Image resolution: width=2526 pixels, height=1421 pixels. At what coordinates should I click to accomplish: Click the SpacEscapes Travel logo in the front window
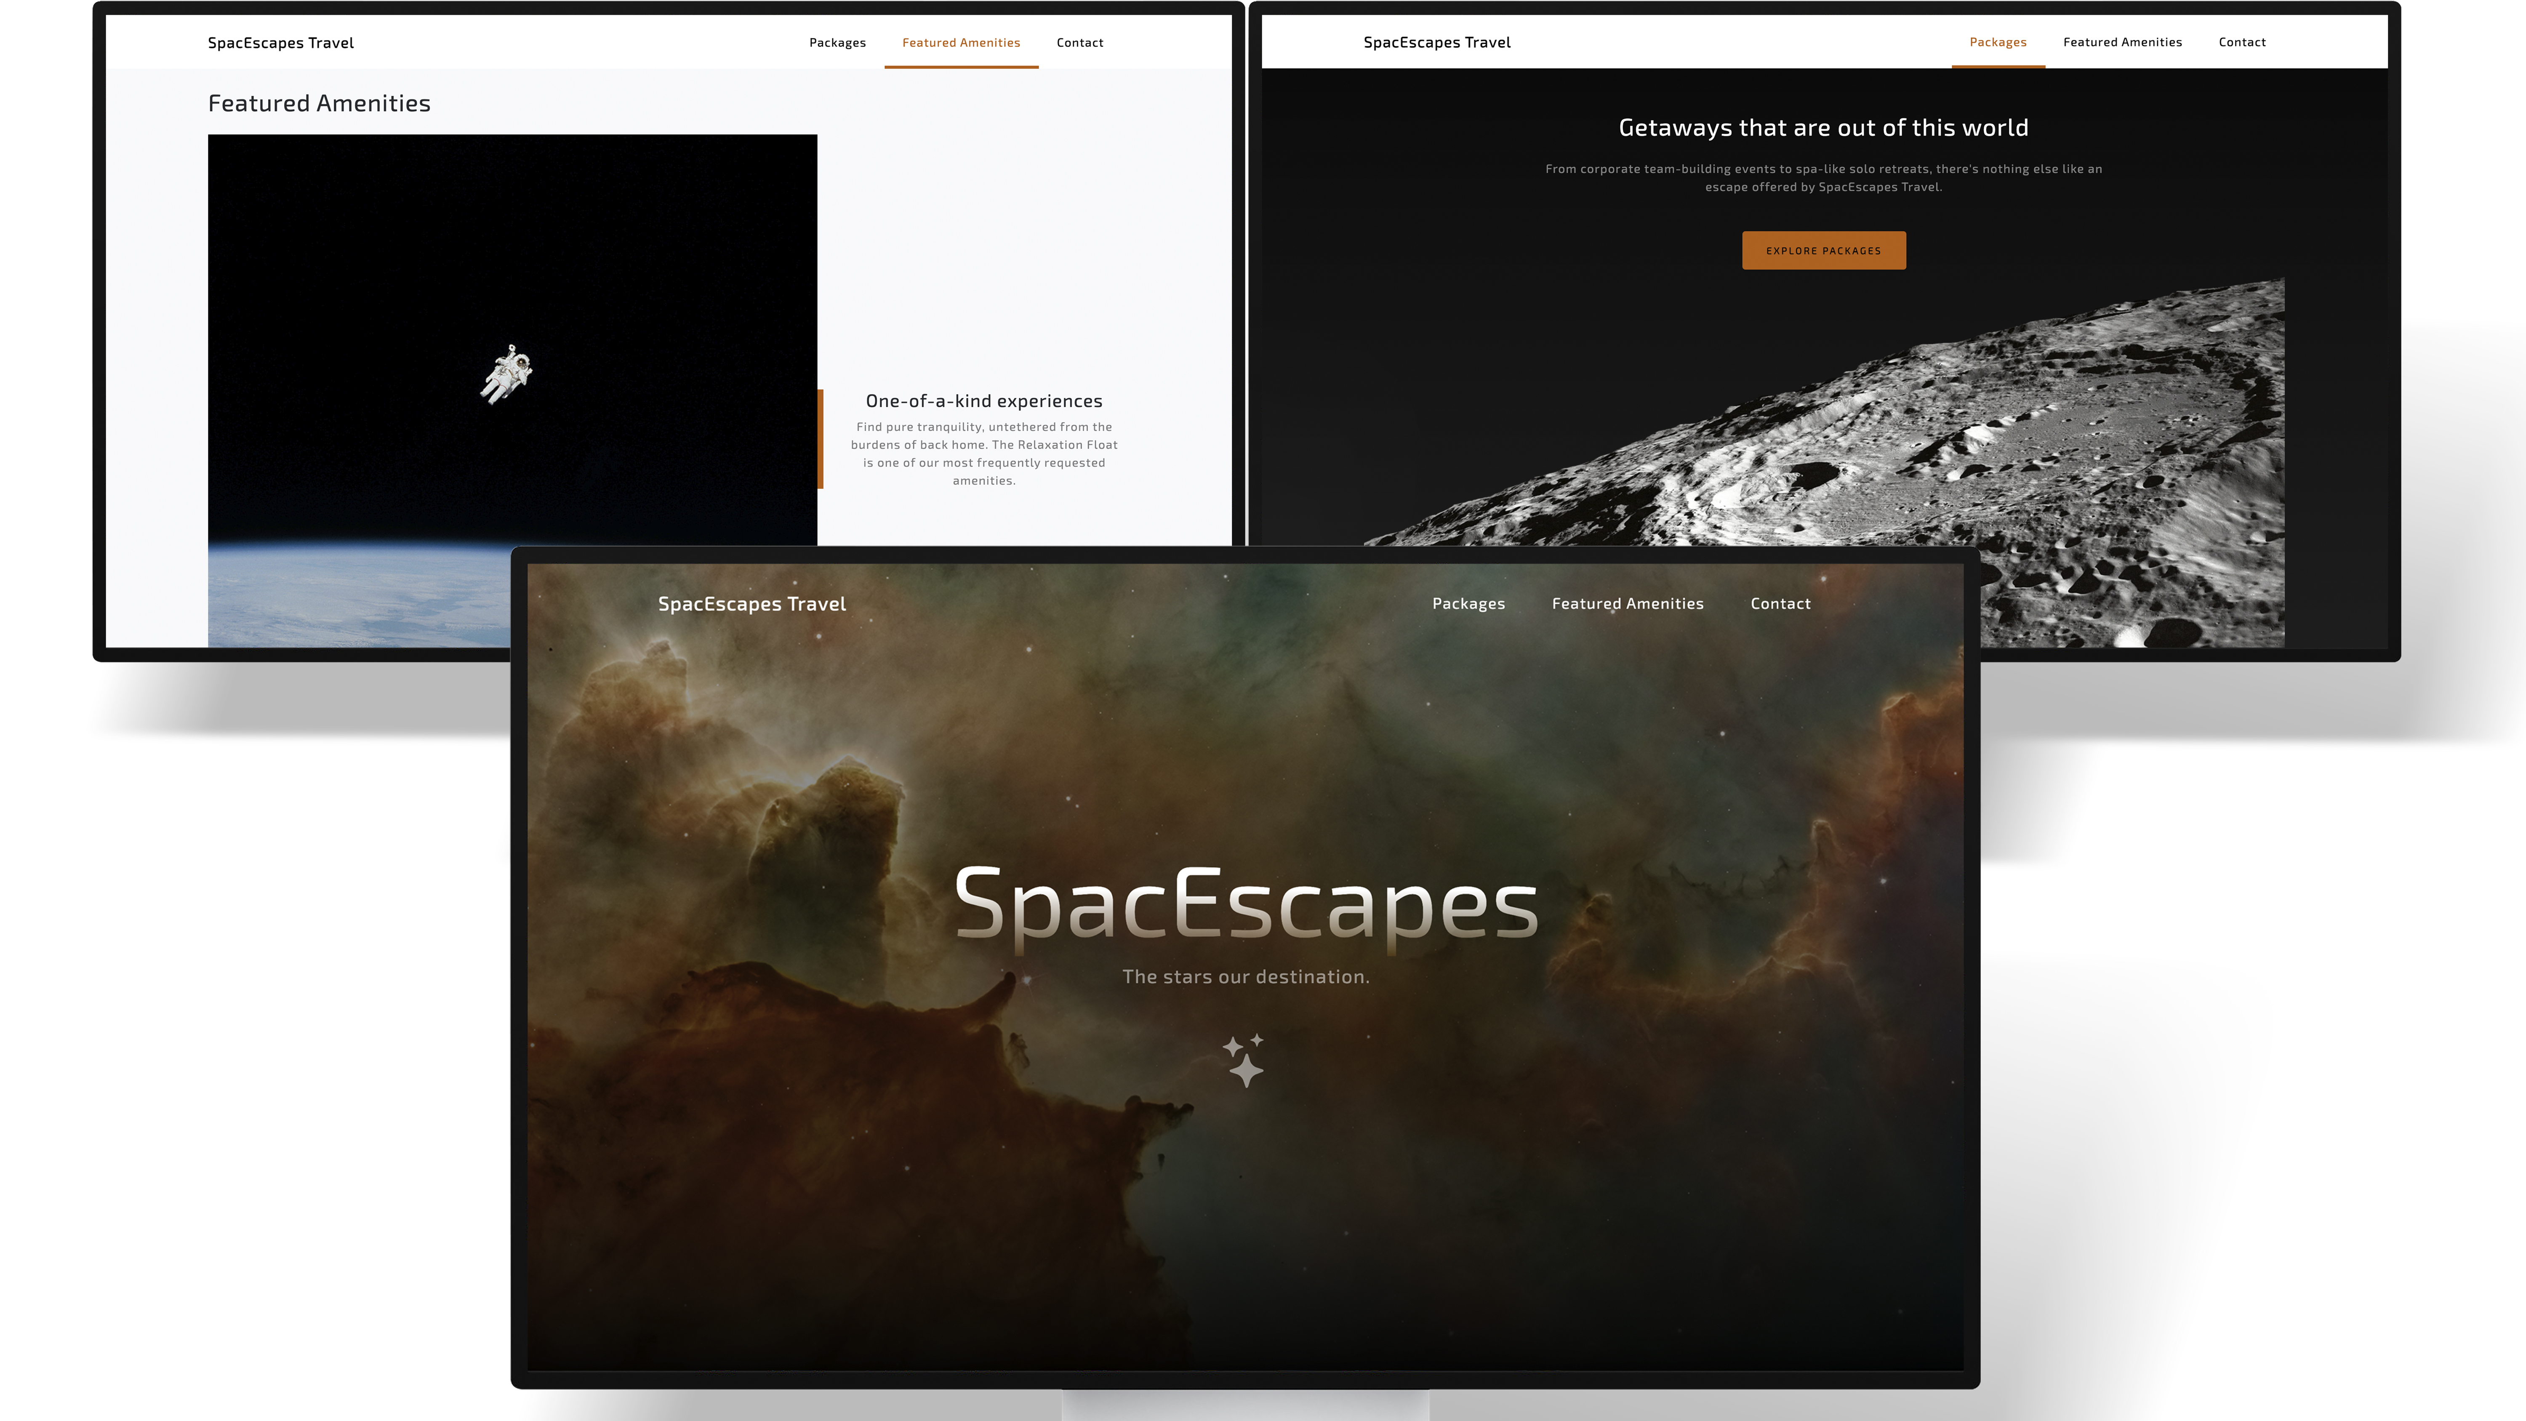(752, 604)
